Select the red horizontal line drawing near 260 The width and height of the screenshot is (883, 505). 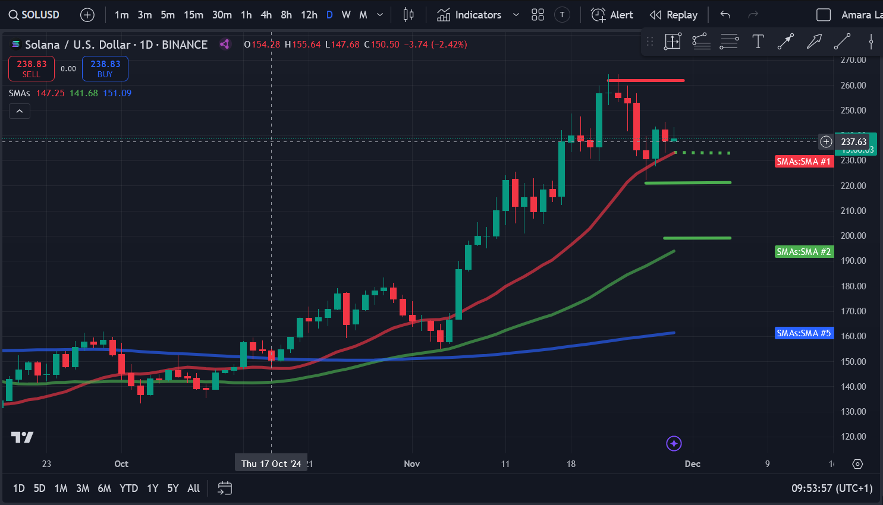[x=646, y=80]
